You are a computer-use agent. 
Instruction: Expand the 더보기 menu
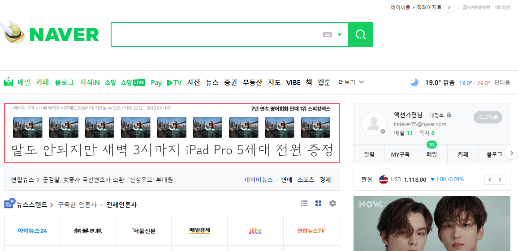pyautogui.click(x=351, y=82)
